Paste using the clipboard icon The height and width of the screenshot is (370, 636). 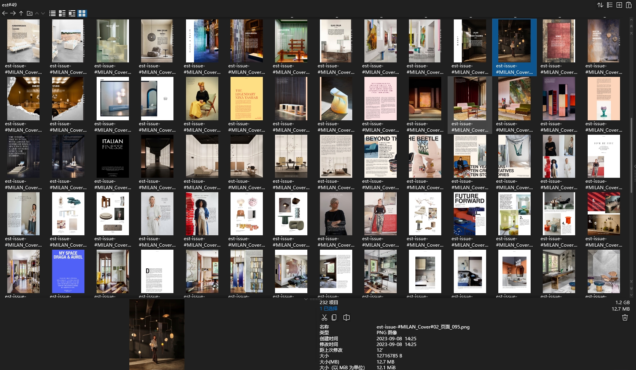(629, 5)
